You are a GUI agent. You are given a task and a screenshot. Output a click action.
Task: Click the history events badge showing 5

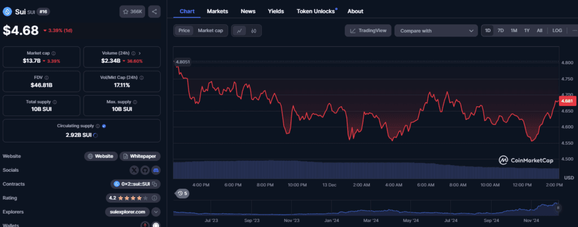point(182,193)
